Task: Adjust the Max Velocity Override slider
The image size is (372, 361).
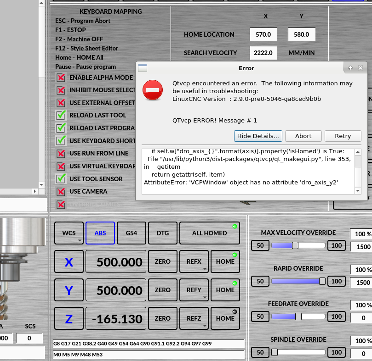Action: click(298, 245)
